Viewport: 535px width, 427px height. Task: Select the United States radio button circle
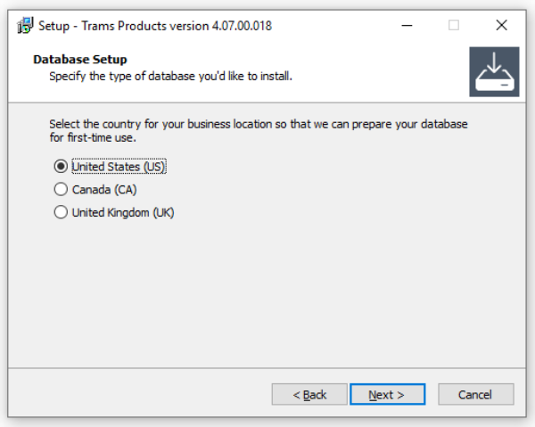[x=61, y=166]
